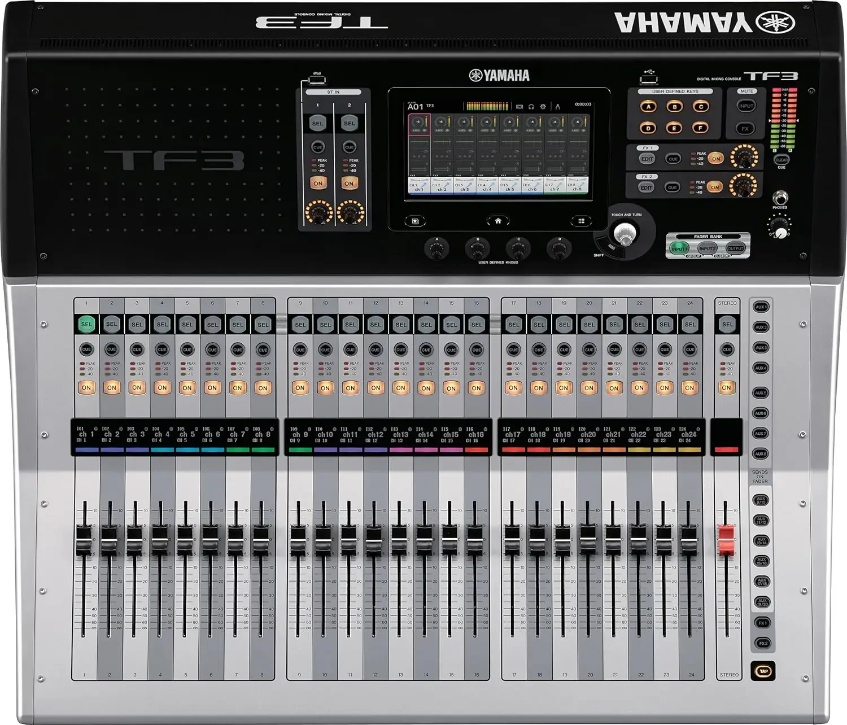Tap the headphones monitor icon on the touchscreen
Screen dimensions: 847x725
531,106
